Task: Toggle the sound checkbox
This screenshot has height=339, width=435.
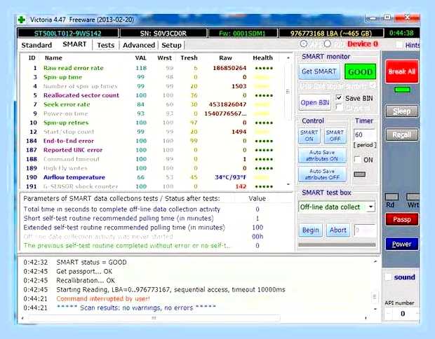Action: click(389, 277)
